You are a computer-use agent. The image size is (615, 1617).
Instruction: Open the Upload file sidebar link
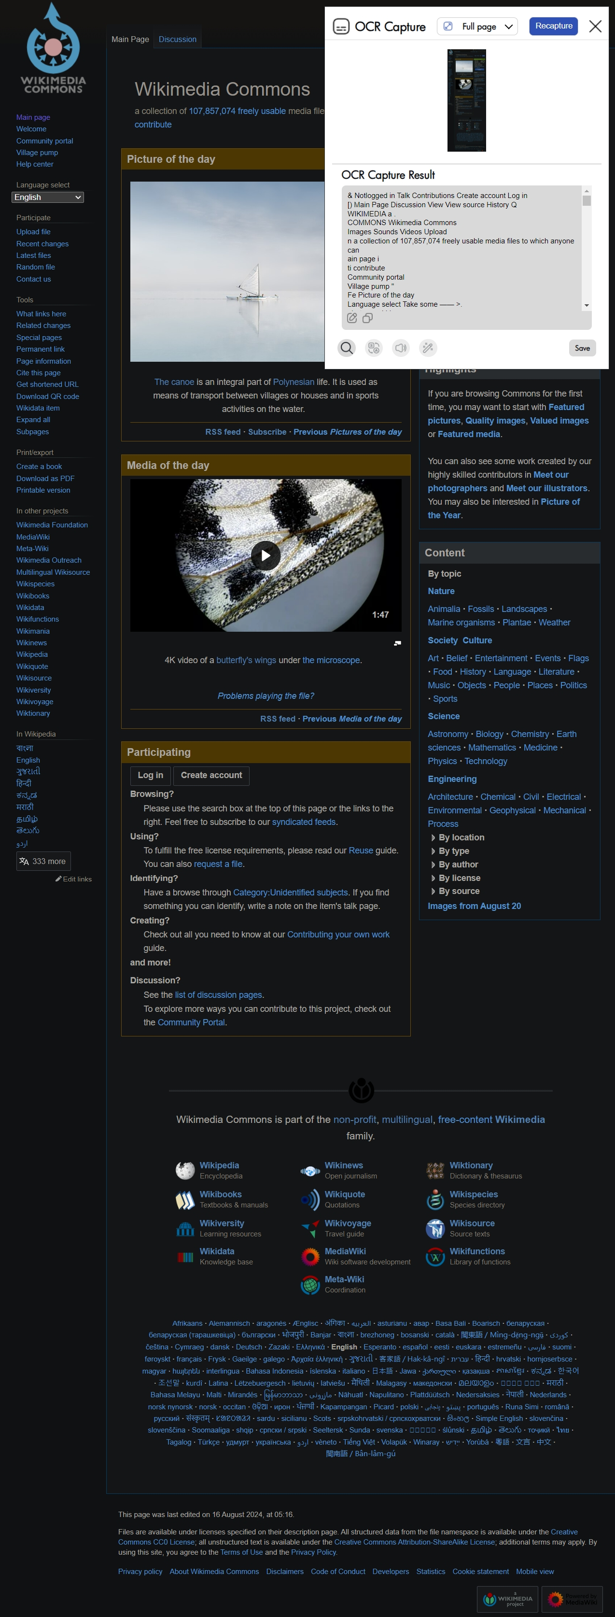point(33,232)
